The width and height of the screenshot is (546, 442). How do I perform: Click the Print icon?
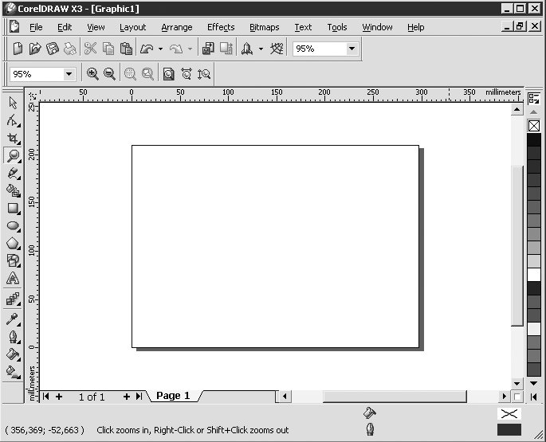click(x=70, y=49)
